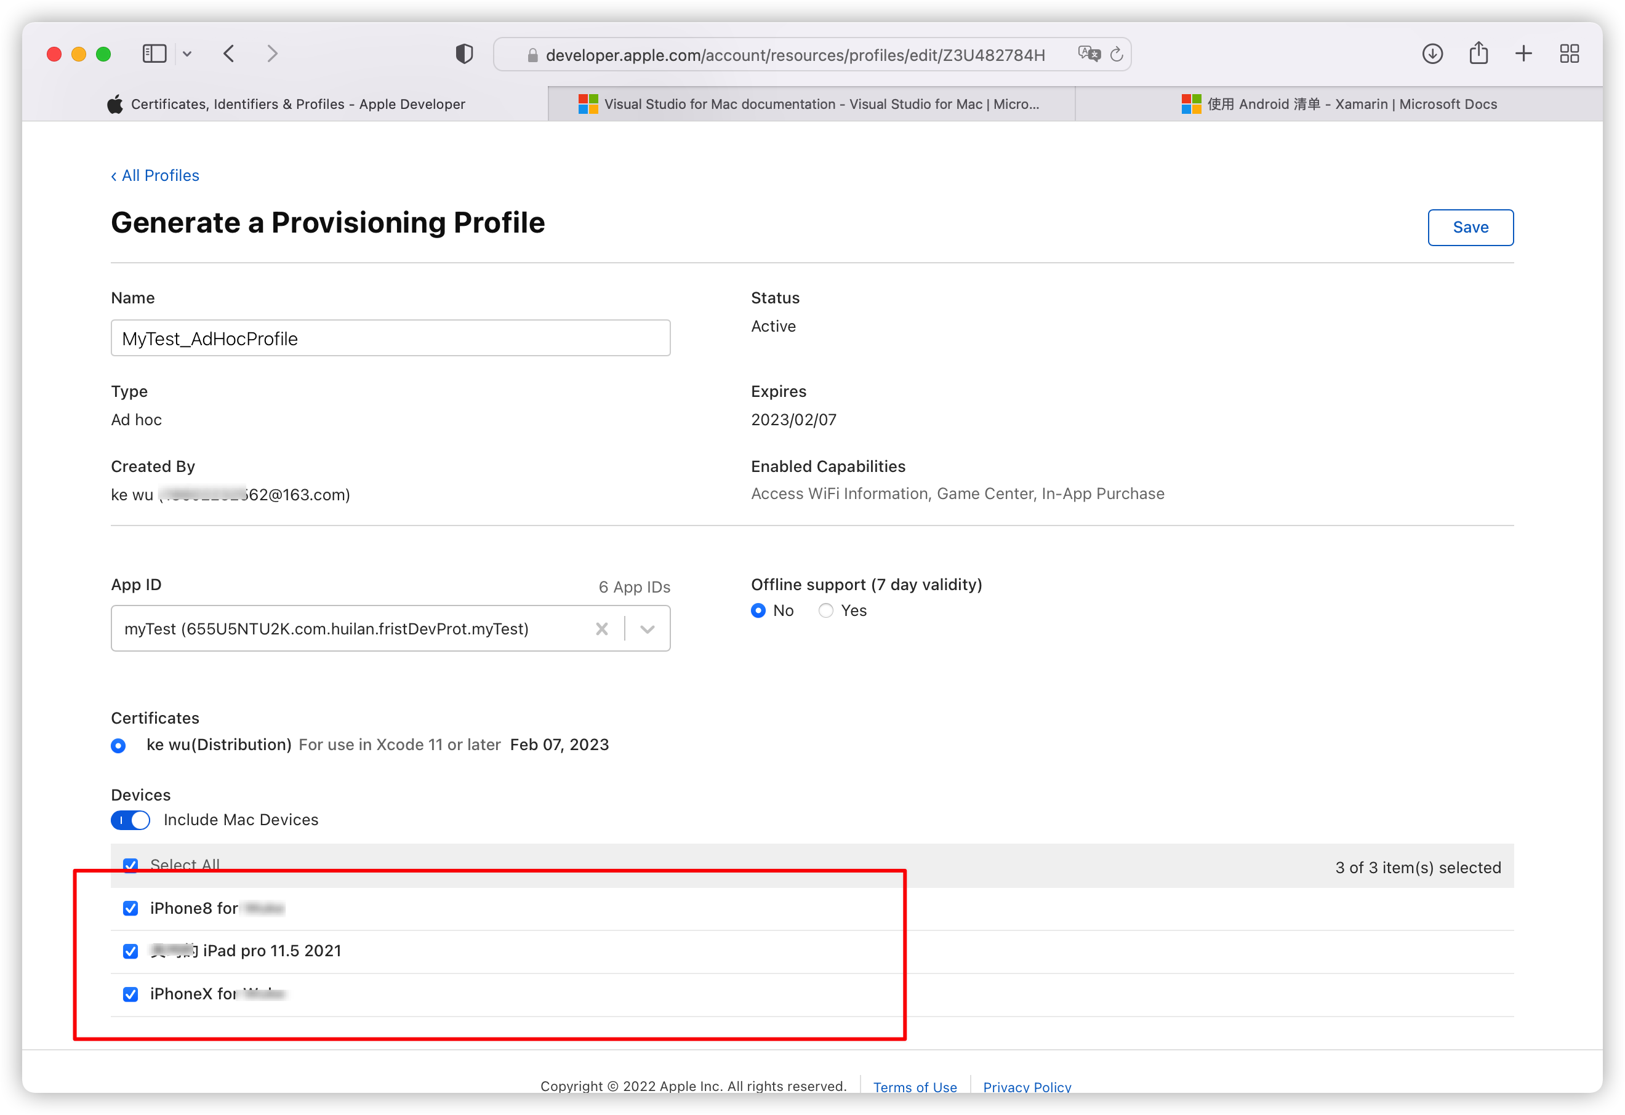
Task: Expand the App ID dropdown chevron
Action: 648,629
